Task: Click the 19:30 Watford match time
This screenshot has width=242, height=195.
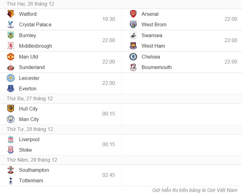Action: pos(109,19)
